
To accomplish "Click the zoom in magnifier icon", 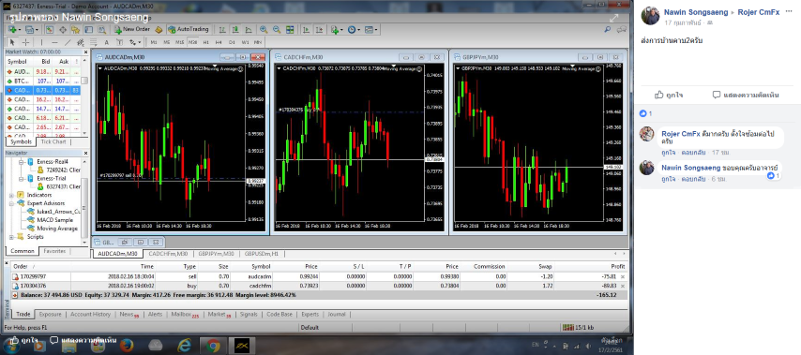I will (264, 30).
